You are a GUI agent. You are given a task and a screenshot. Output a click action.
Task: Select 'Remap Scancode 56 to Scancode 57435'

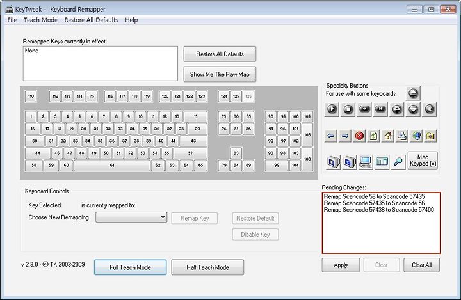[375, 196]
